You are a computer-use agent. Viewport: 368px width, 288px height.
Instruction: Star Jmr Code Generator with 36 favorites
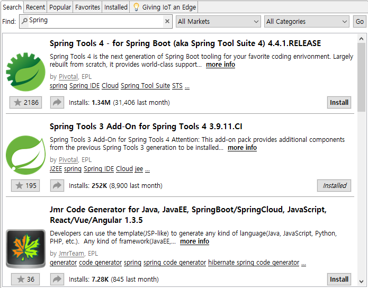(25, 279)
